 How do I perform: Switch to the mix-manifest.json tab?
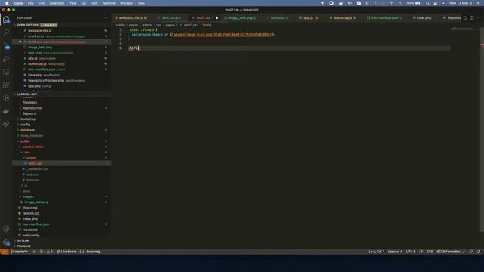[385, 18]
